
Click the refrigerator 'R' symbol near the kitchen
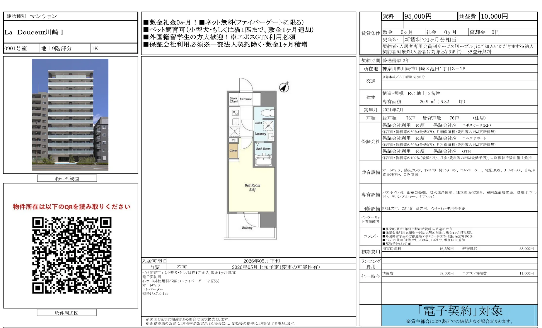click(234, 132)
